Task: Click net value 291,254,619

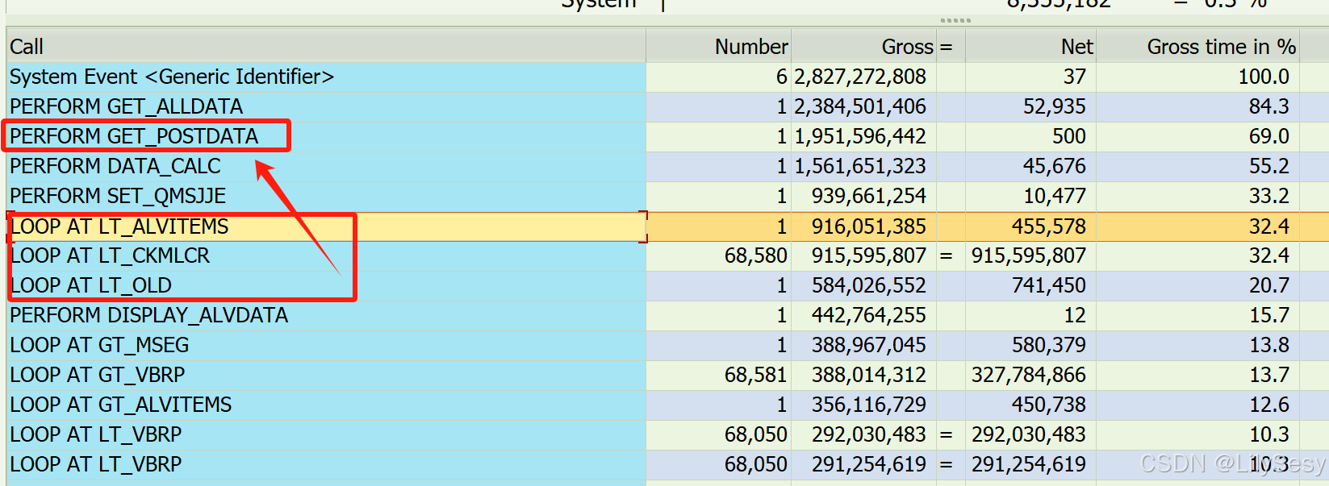Action: coord(1029,464)
